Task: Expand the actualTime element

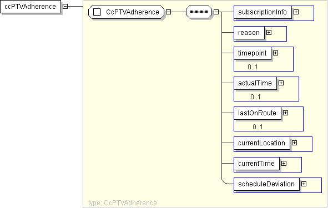Action: point(281,83)
